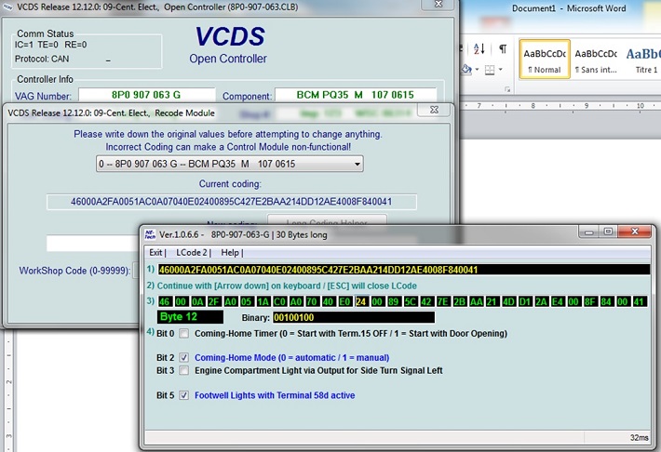Select byte cell with value 2F

(x=214, y=301)
